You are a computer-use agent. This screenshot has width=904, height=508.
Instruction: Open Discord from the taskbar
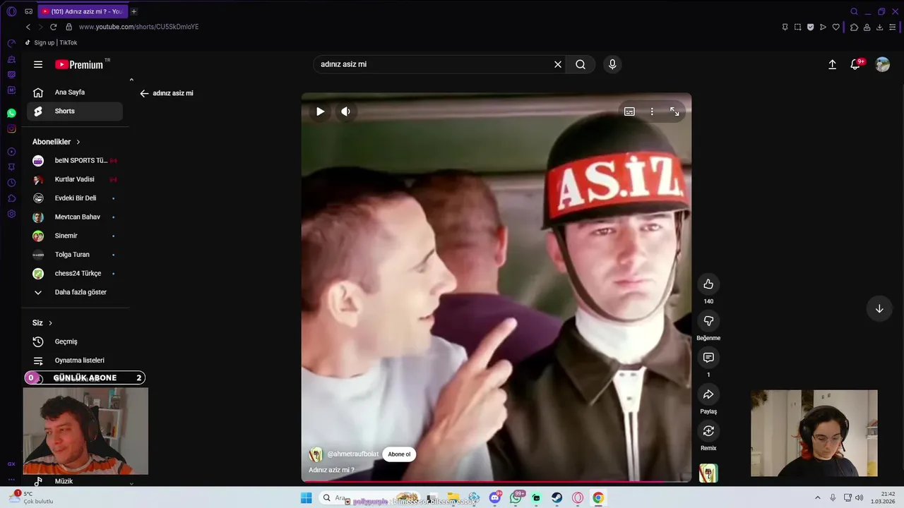(x=495, y=498)
